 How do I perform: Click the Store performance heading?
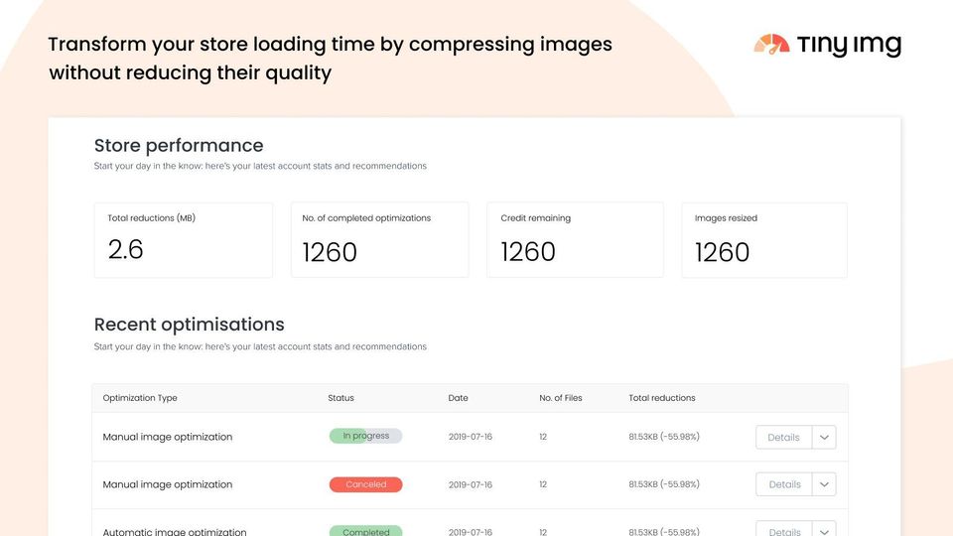click(179, 146)
